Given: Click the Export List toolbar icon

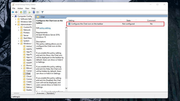Looking at the screenshot, I should click(29, 12).
